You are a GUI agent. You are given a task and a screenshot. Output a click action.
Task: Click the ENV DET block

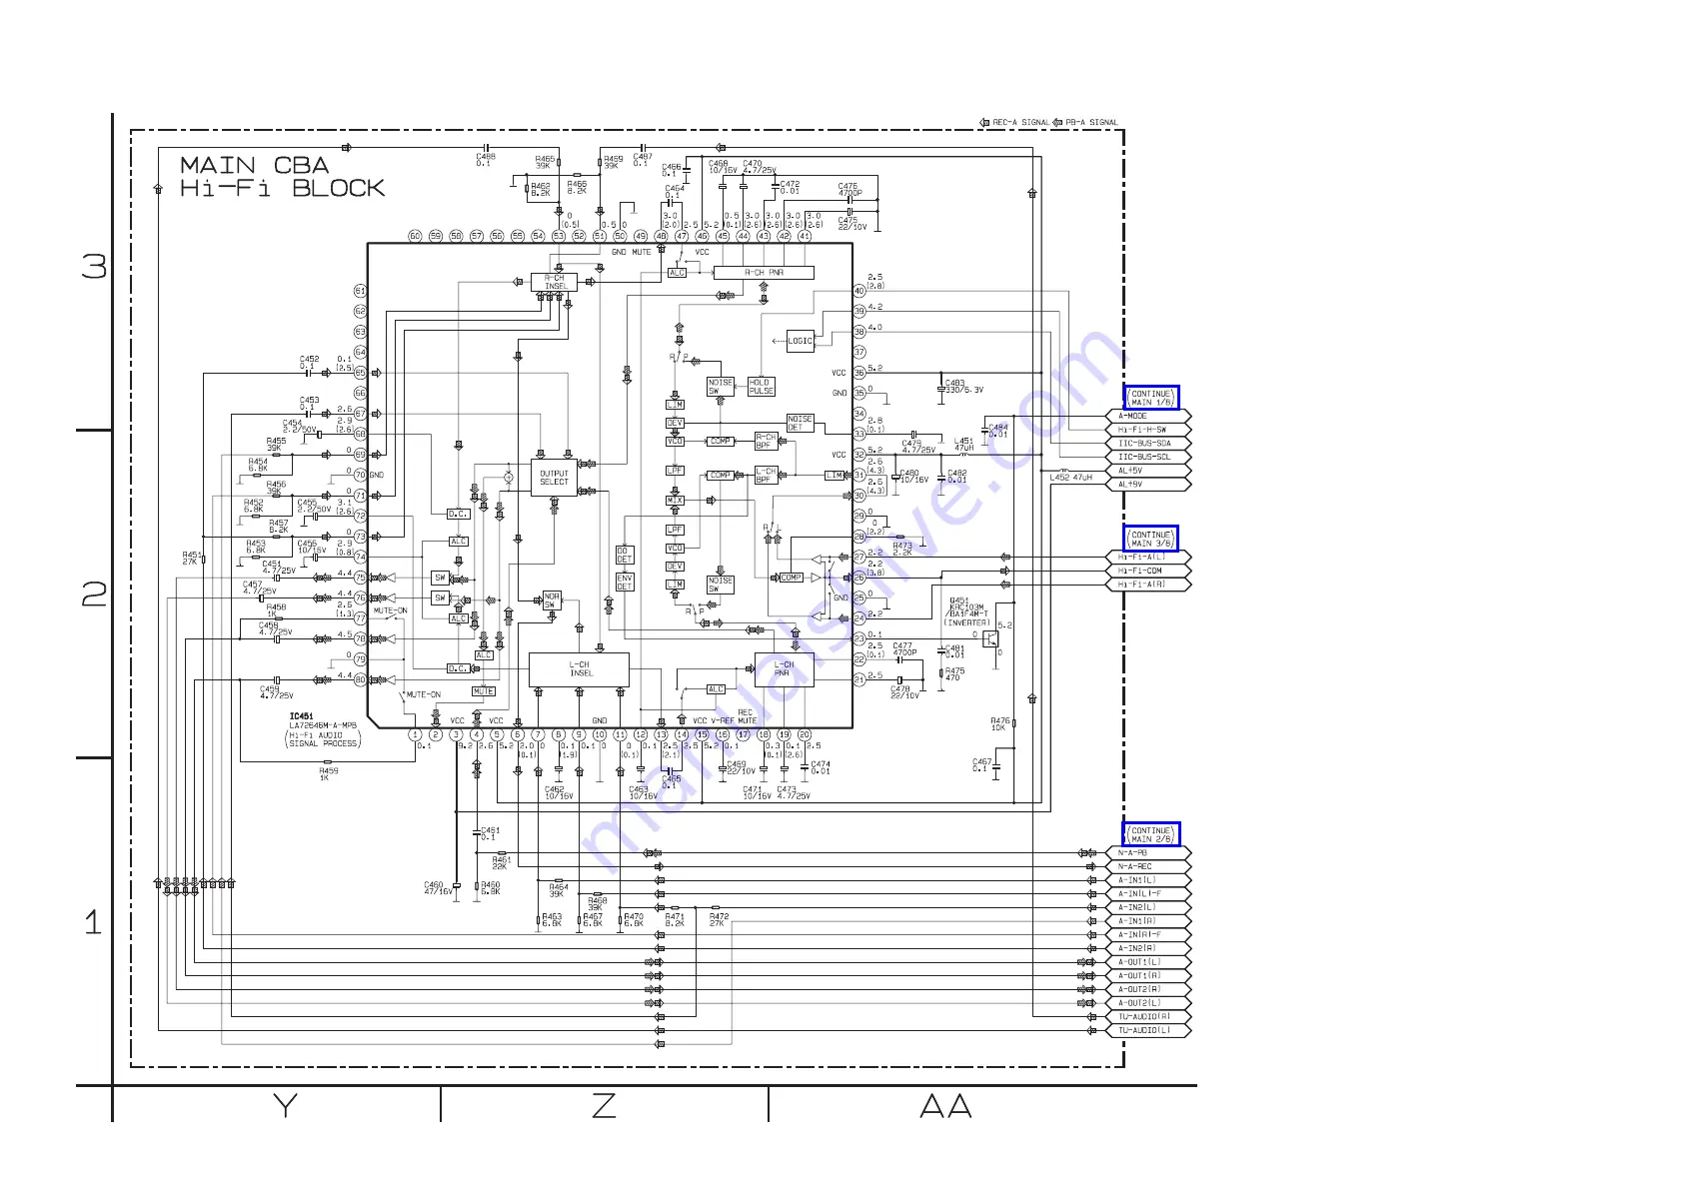[625, 583]
